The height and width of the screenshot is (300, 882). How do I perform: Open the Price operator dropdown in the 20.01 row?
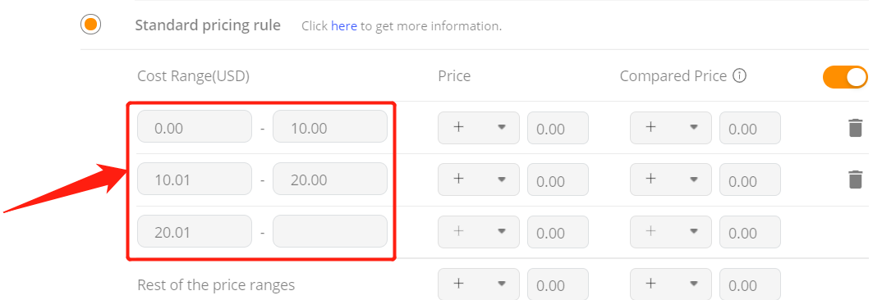pos(479,231)
